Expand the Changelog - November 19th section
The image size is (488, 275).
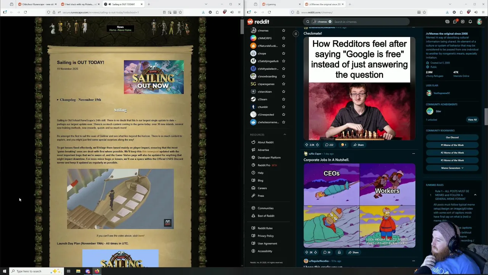tap(79, 100)
